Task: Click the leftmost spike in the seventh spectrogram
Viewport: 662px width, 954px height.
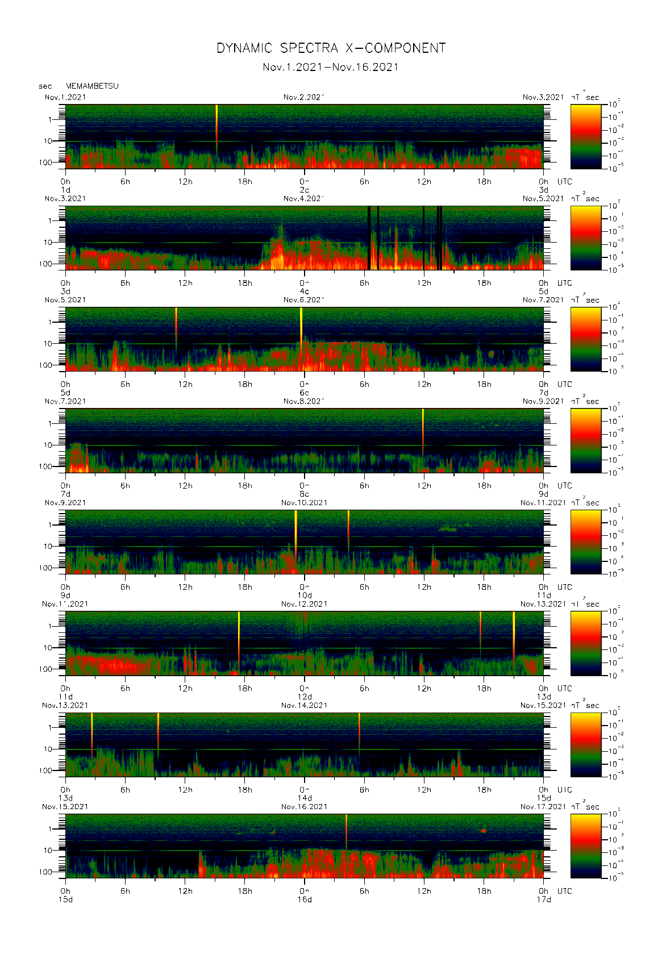Action: pyautogui.click(x=92, y=733)
